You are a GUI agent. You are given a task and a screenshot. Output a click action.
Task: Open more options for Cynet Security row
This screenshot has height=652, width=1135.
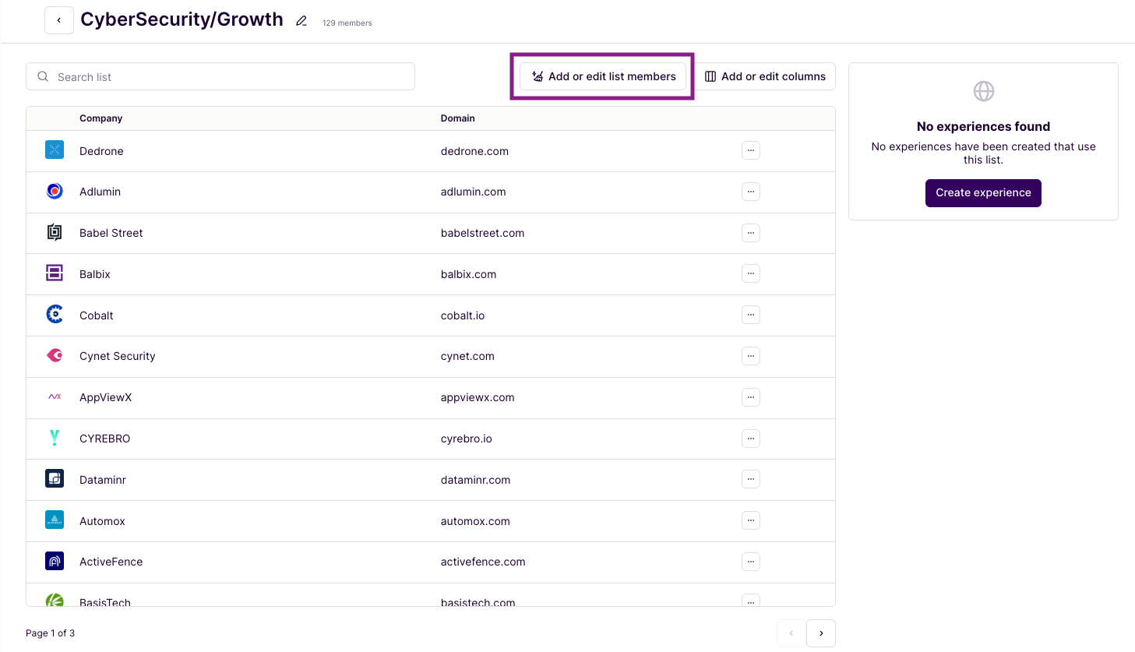tap(751, 356)
